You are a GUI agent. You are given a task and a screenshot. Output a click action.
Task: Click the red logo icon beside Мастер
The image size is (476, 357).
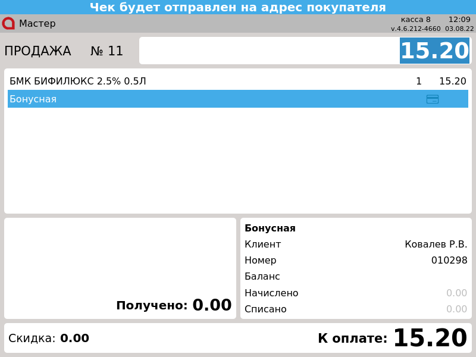pos(8,23)
